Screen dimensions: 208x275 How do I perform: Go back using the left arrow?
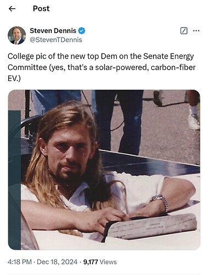point(12,9)
